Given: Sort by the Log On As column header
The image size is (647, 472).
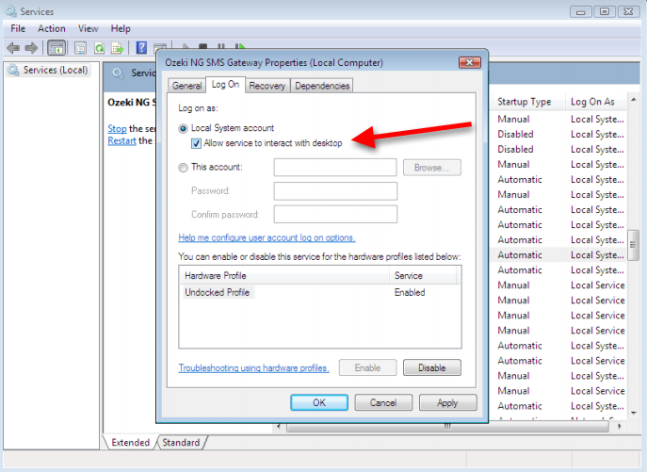Looking at the screenshot, I should tap(595, 102).
